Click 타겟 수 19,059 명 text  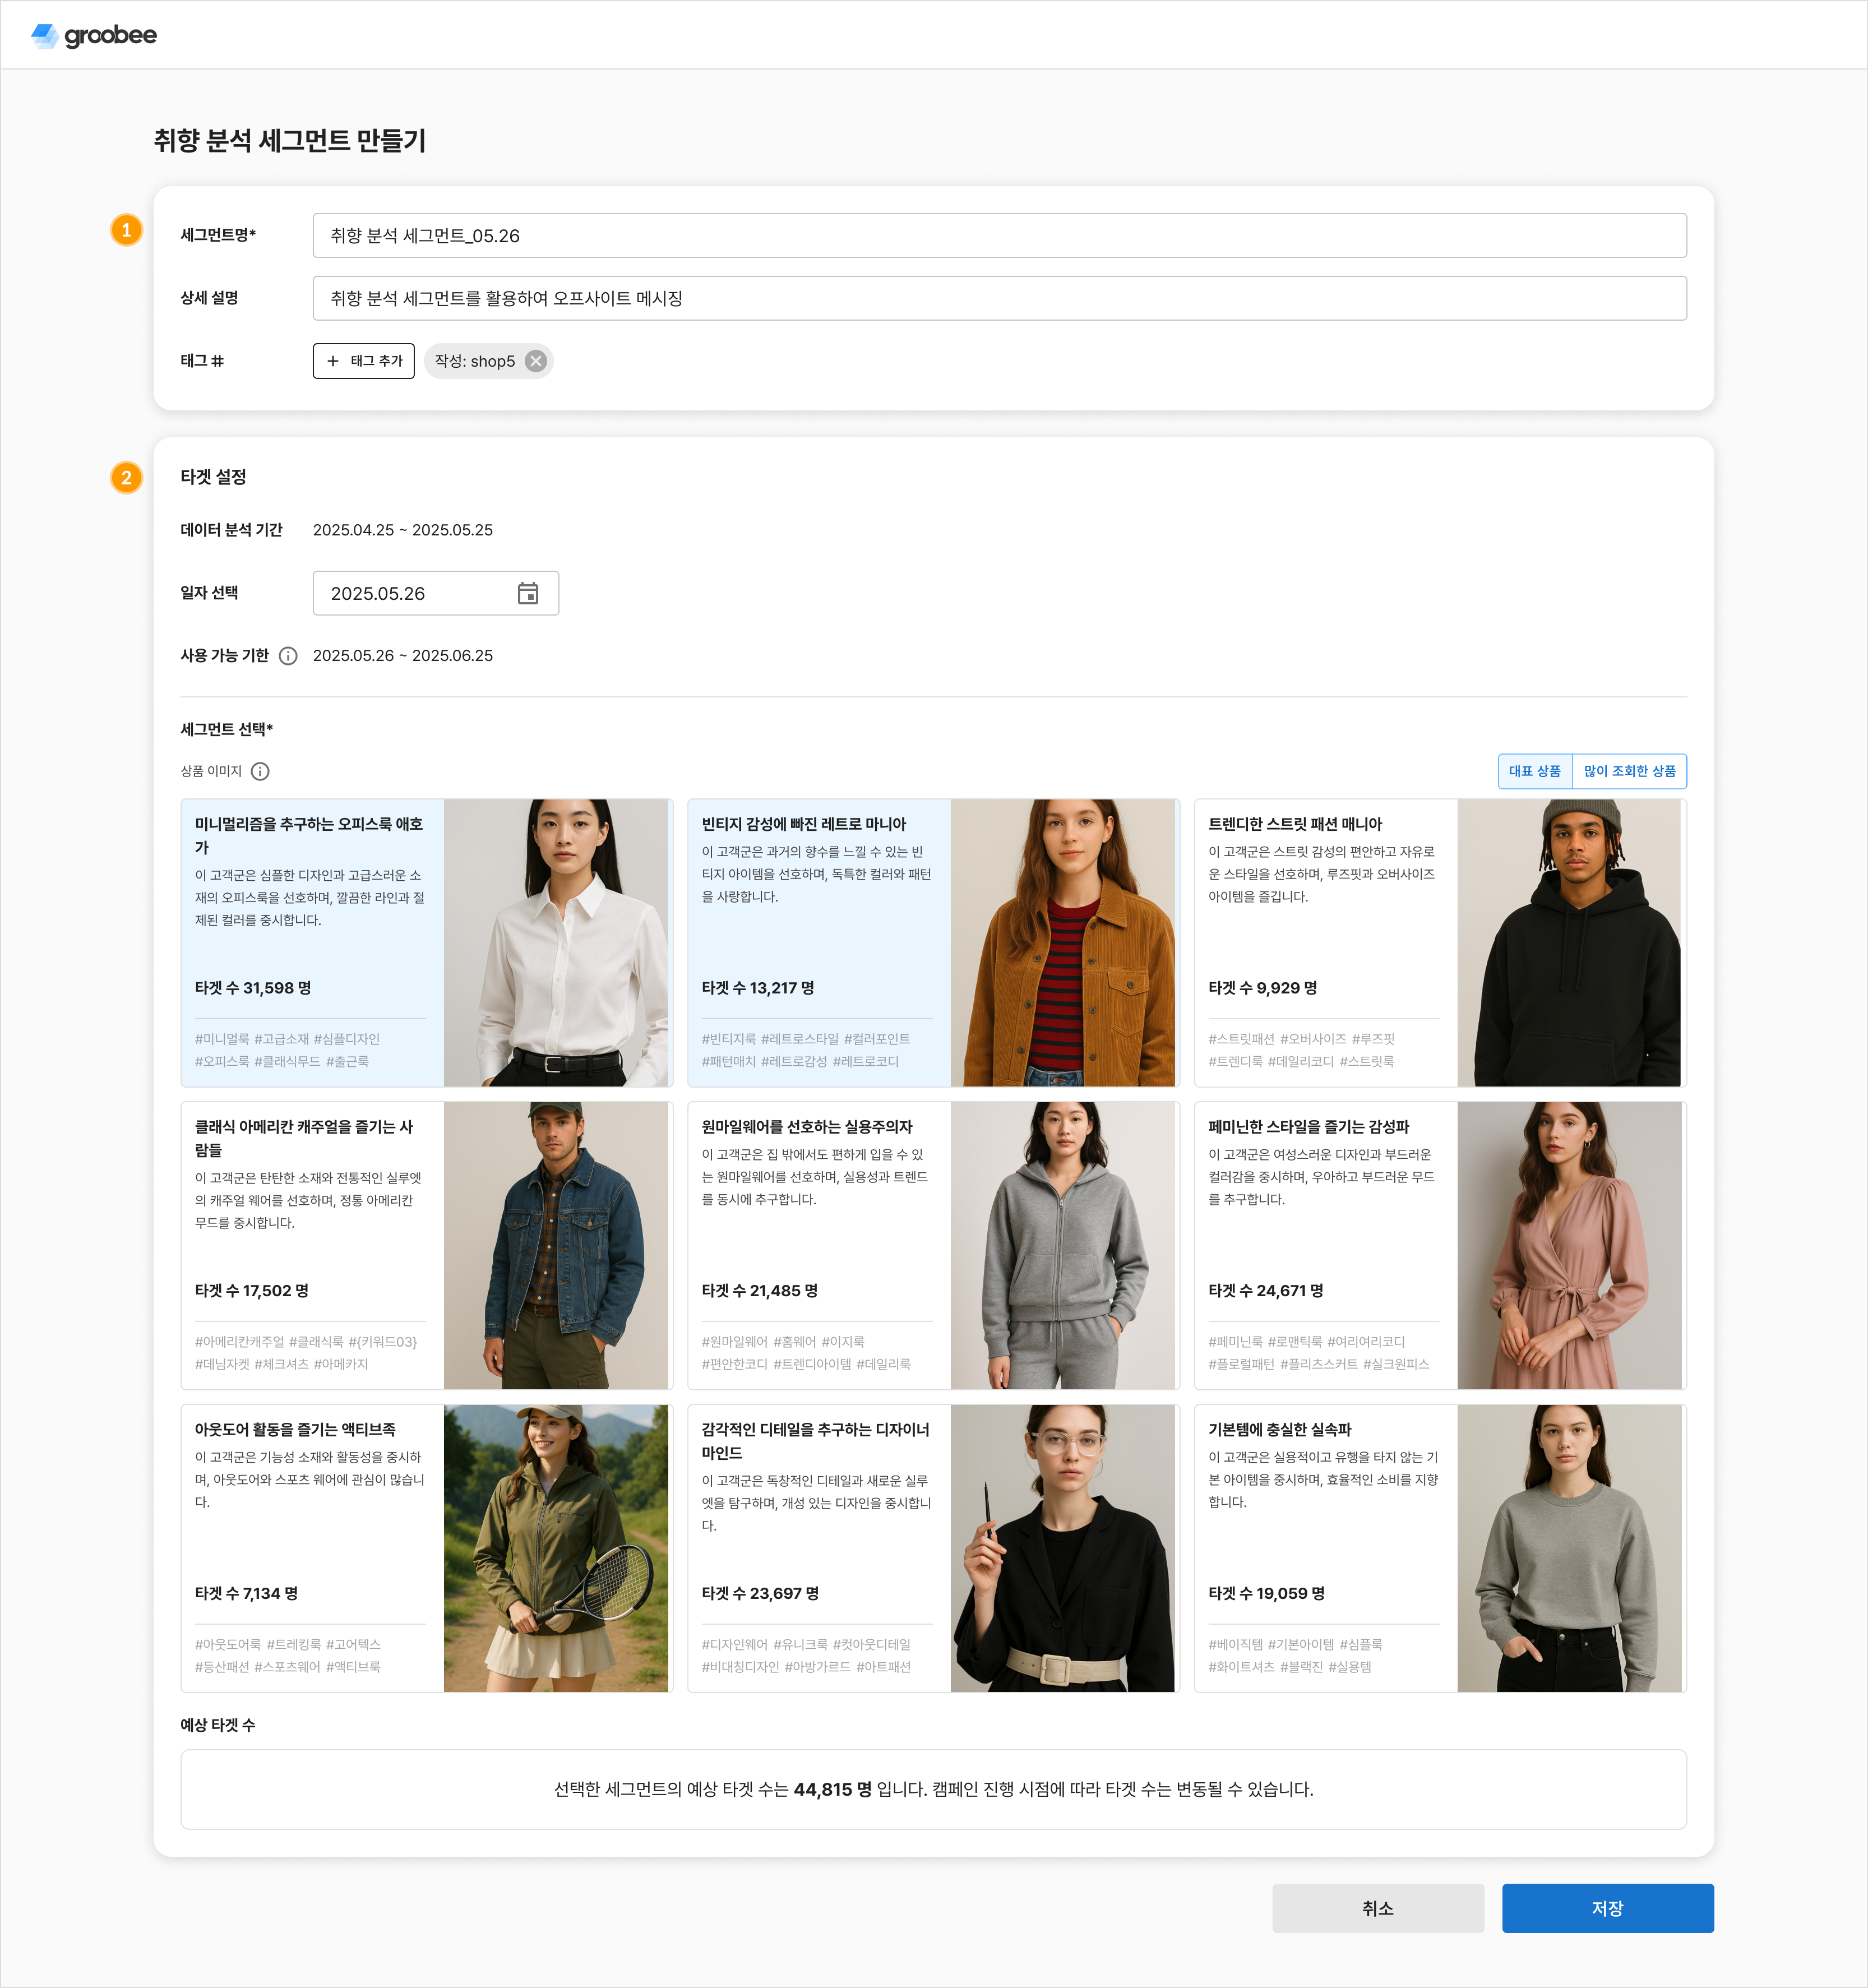coord(1267,1594)
